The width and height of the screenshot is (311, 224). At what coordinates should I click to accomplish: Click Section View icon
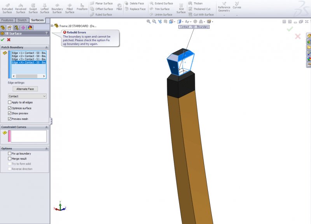click(166, 21)
